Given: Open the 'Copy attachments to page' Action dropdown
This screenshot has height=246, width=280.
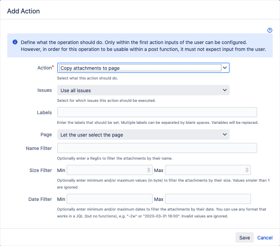Looking at the screenshot, I should pyautogui.click(x=143, y=68).
